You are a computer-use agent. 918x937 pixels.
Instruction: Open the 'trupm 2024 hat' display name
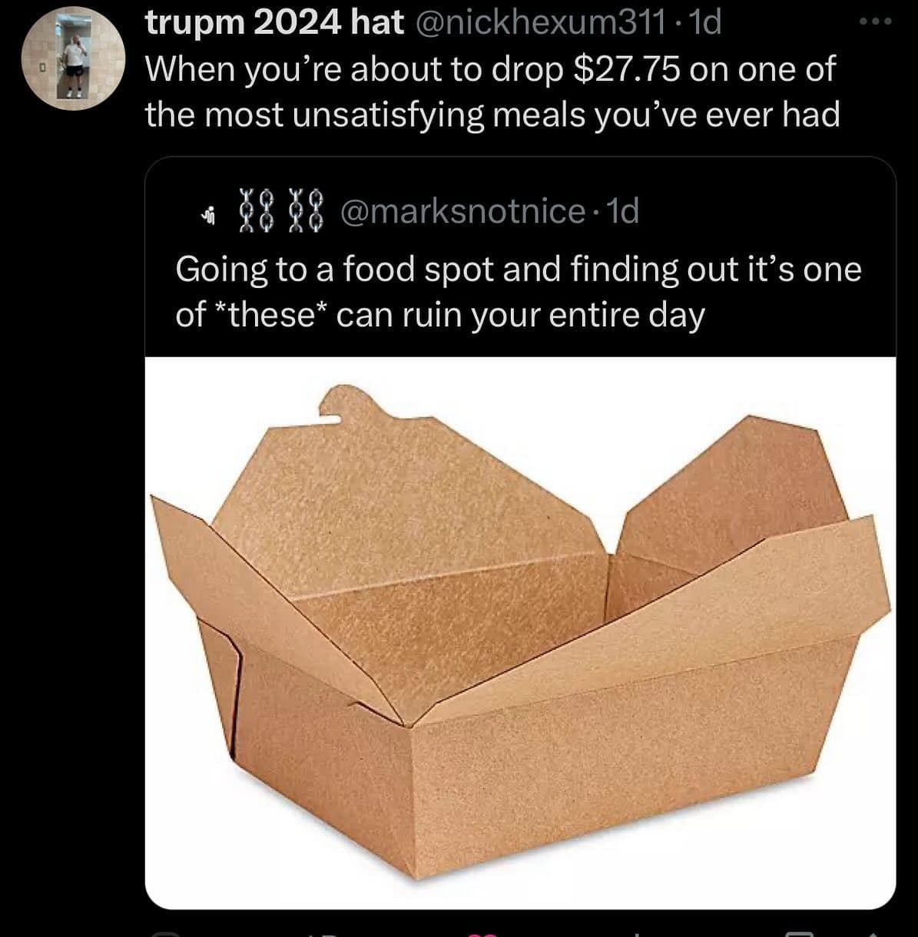[x=274, y=24]
